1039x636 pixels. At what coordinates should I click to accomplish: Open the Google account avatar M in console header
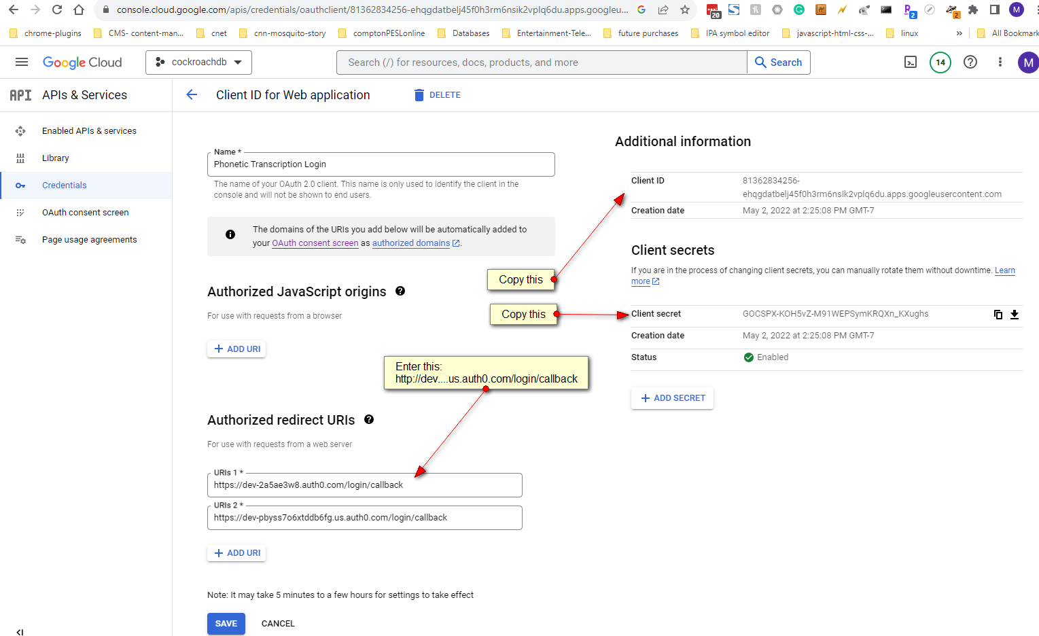pos(1028,63)
